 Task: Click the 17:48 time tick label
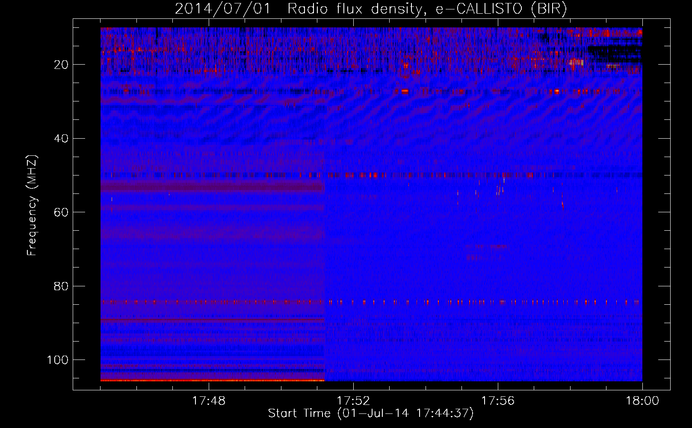(209, 401)
